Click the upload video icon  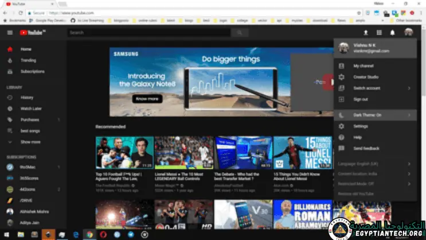click(365, 33)
